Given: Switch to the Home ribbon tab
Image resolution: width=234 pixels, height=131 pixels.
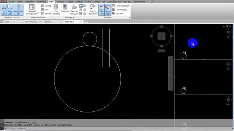Looking at the screenshot, I should [11, 1].
